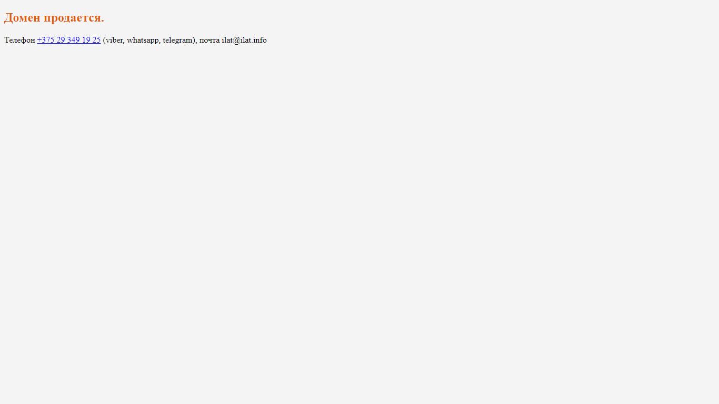Click the "29" operator code in the phone link
Image resolution: width=719 pixels, height=404 pixels.
point(61,40)
